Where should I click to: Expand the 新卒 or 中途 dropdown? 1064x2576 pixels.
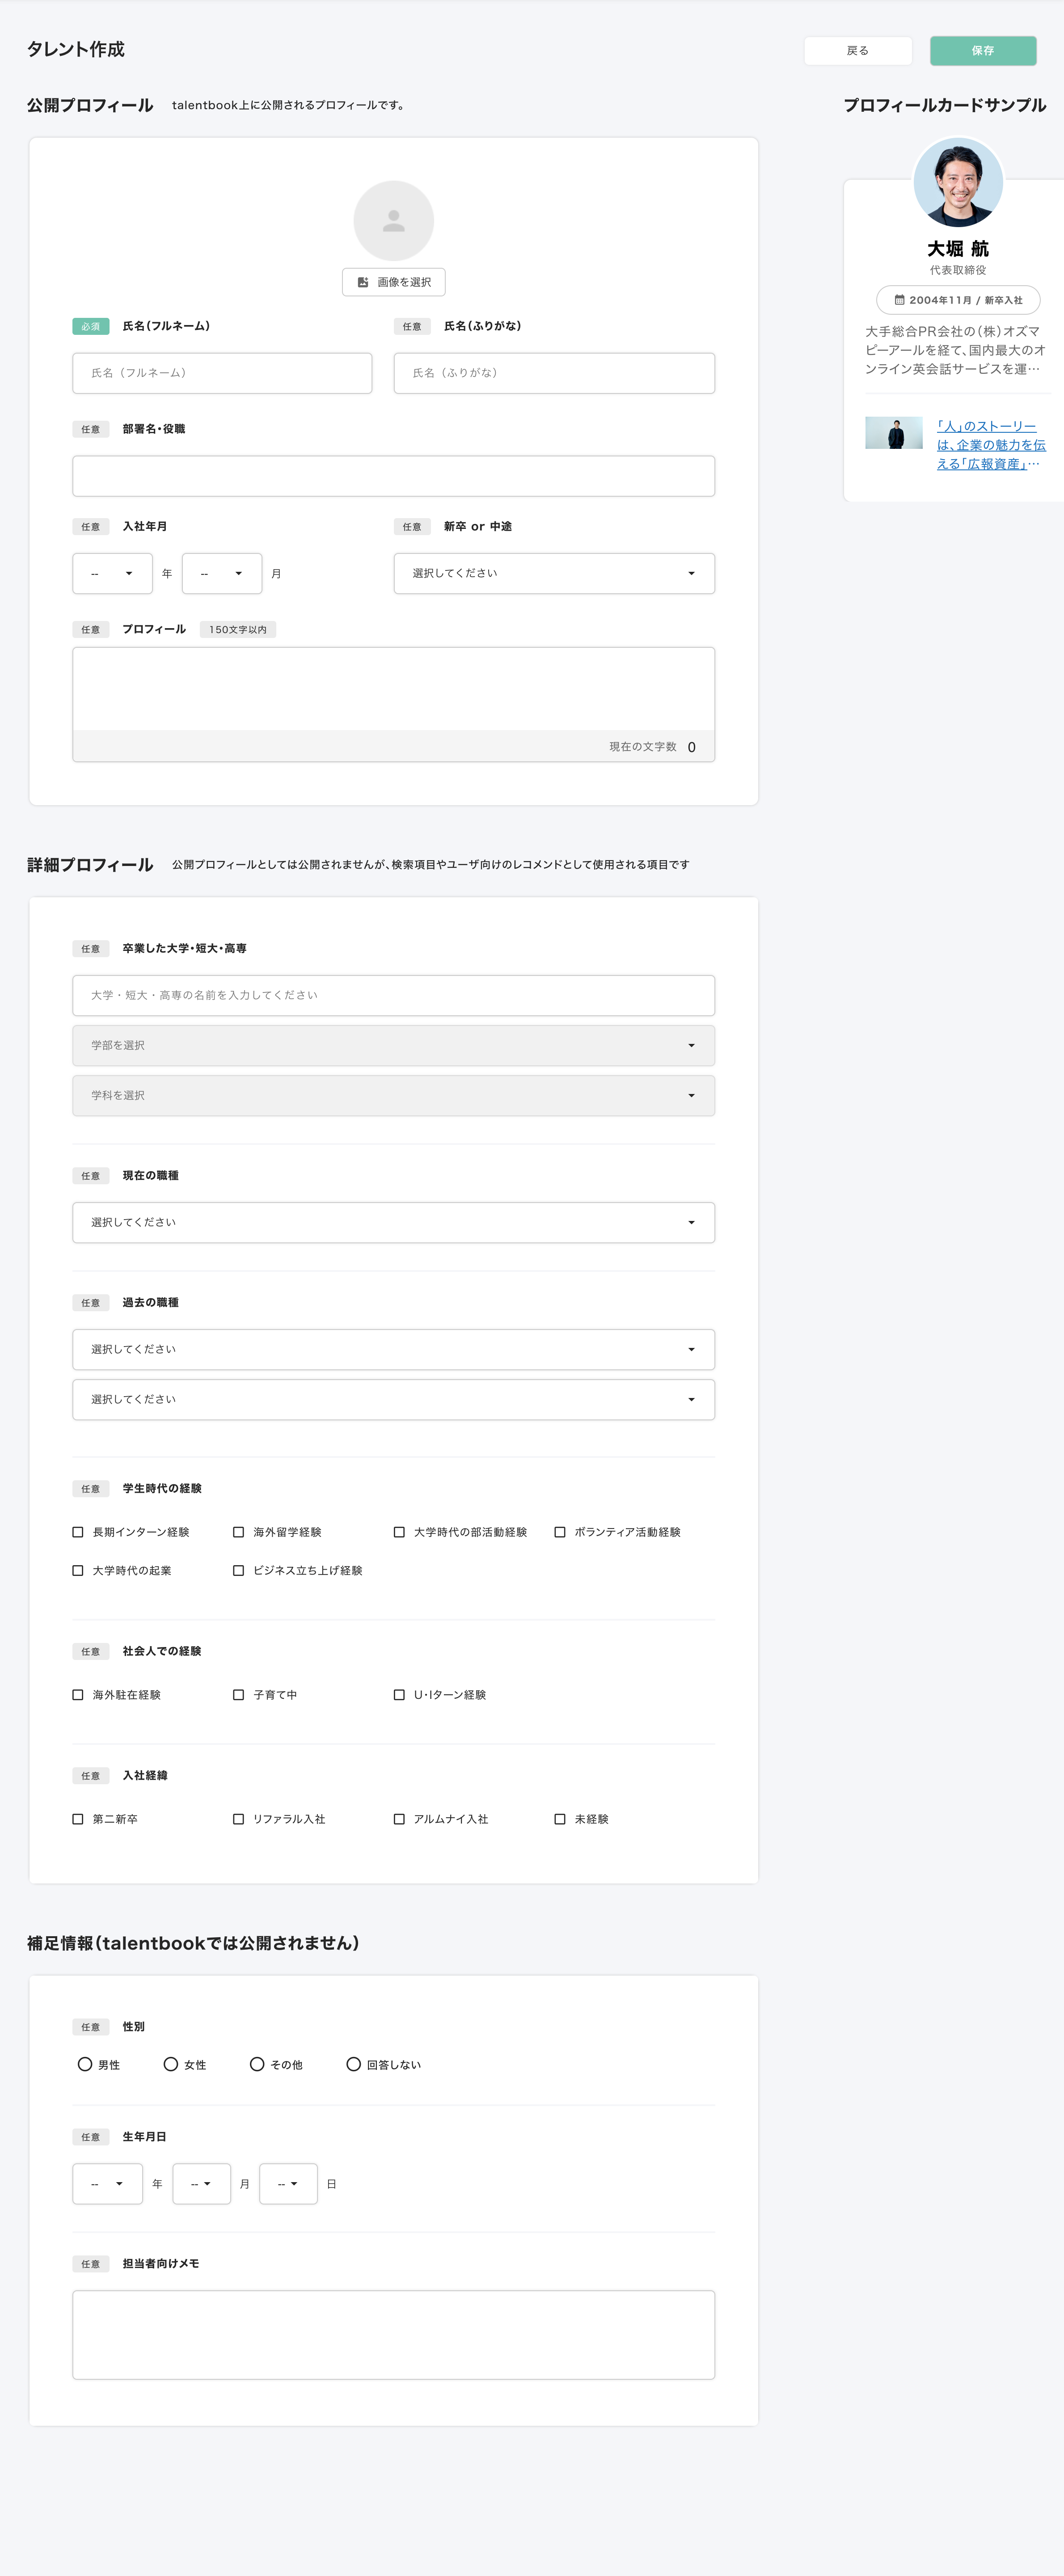click(x=554, y=574)
